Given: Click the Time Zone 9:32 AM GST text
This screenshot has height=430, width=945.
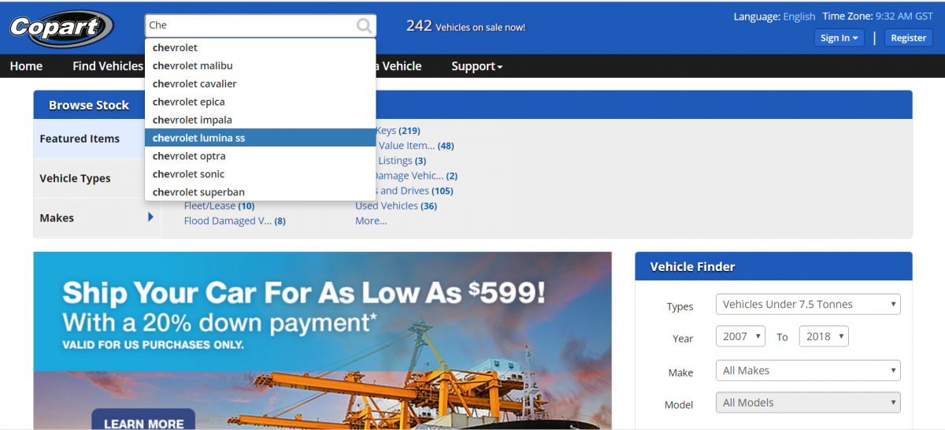Looking at the screenshot, I should coord(877,17).
